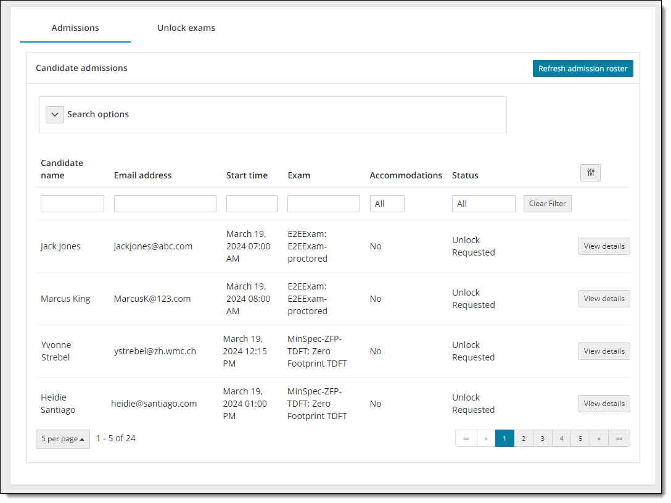Screen dimensions: 671x503
Task: Click the Candidate name filter field
Action: point(72,204)
